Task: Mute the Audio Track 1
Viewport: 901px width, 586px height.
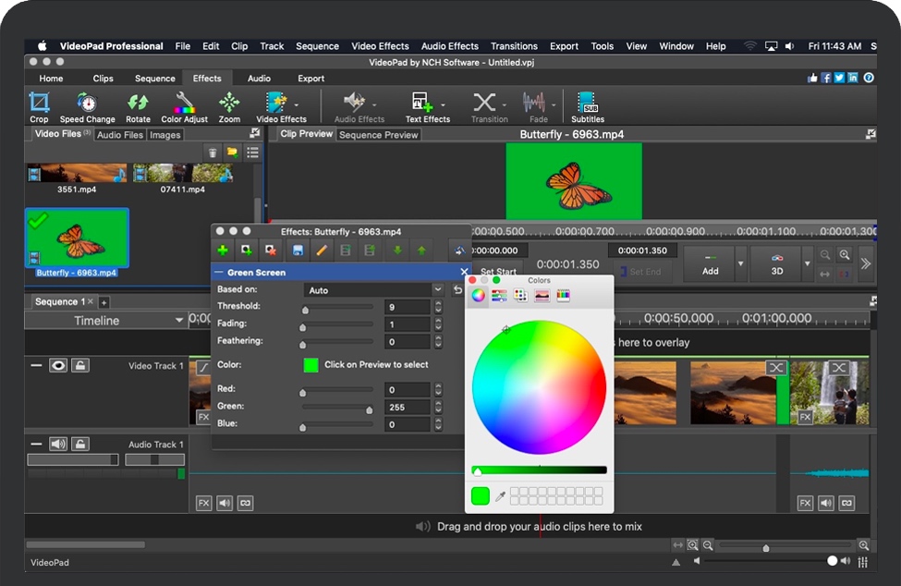Action: [x=57, y=444]
